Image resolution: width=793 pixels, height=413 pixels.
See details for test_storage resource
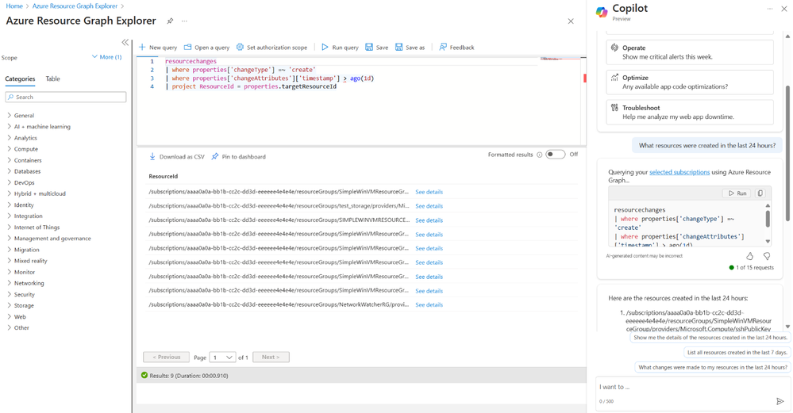429,206
